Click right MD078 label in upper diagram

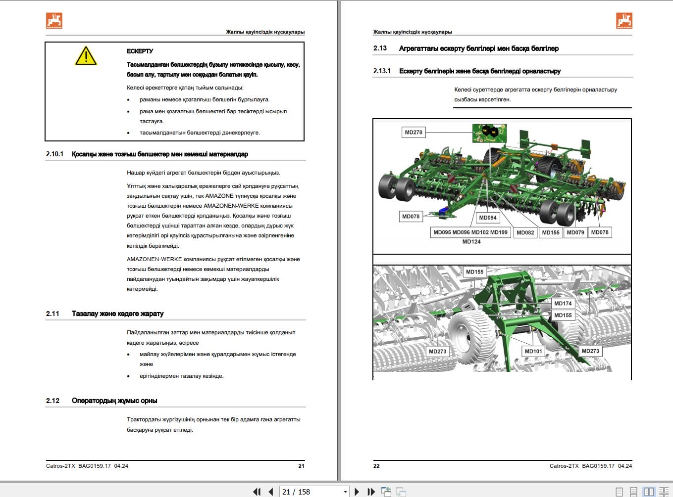pos(600,232)
